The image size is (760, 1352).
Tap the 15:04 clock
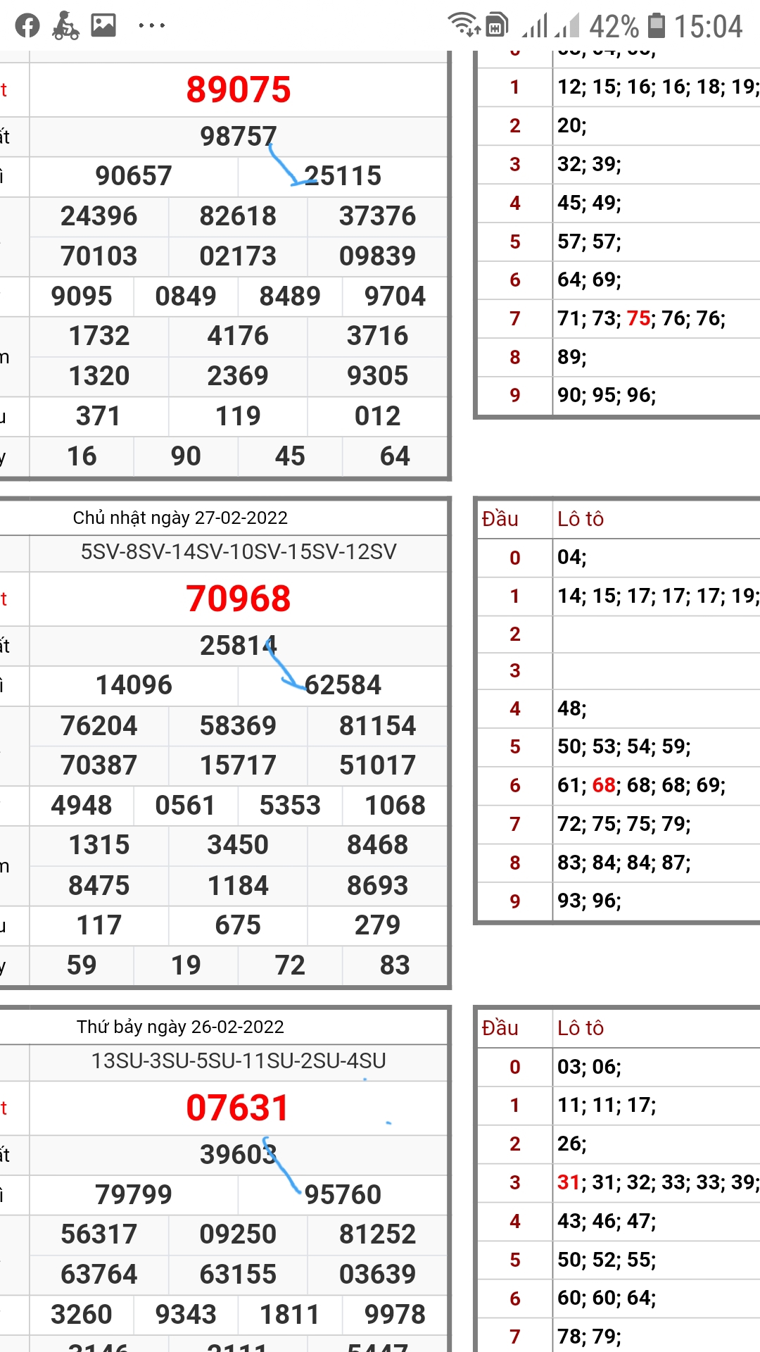(x=708, y=27)
